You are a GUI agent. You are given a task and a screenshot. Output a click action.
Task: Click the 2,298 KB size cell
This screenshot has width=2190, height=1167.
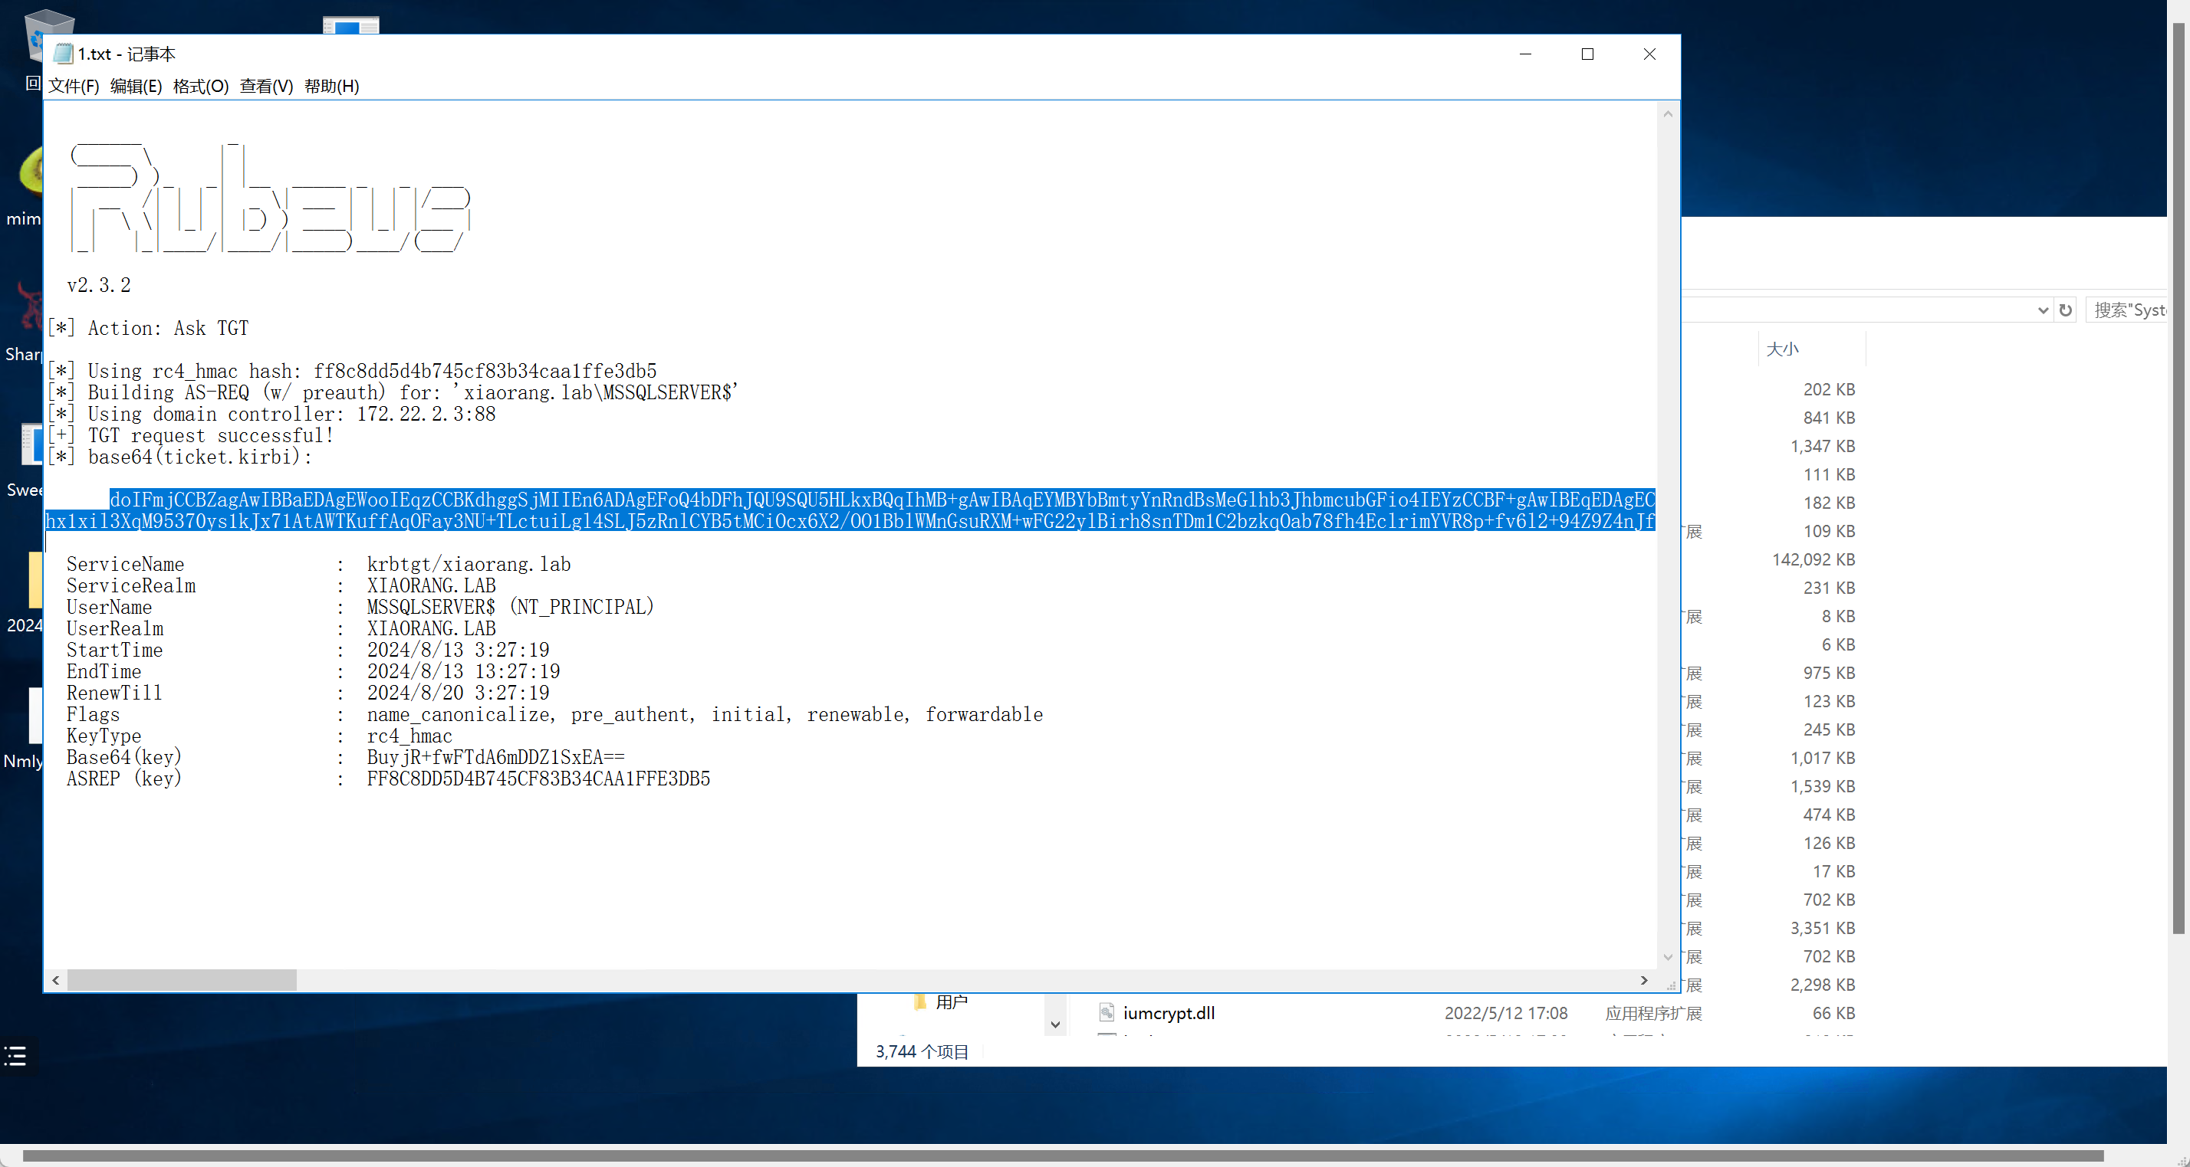click(x=1823, y=985)
